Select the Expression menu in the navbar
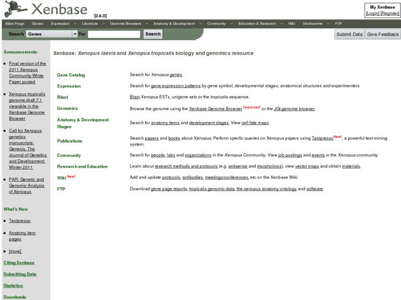Image resolution: width=401 pixels, height=300 pixels. pos(60,24)
